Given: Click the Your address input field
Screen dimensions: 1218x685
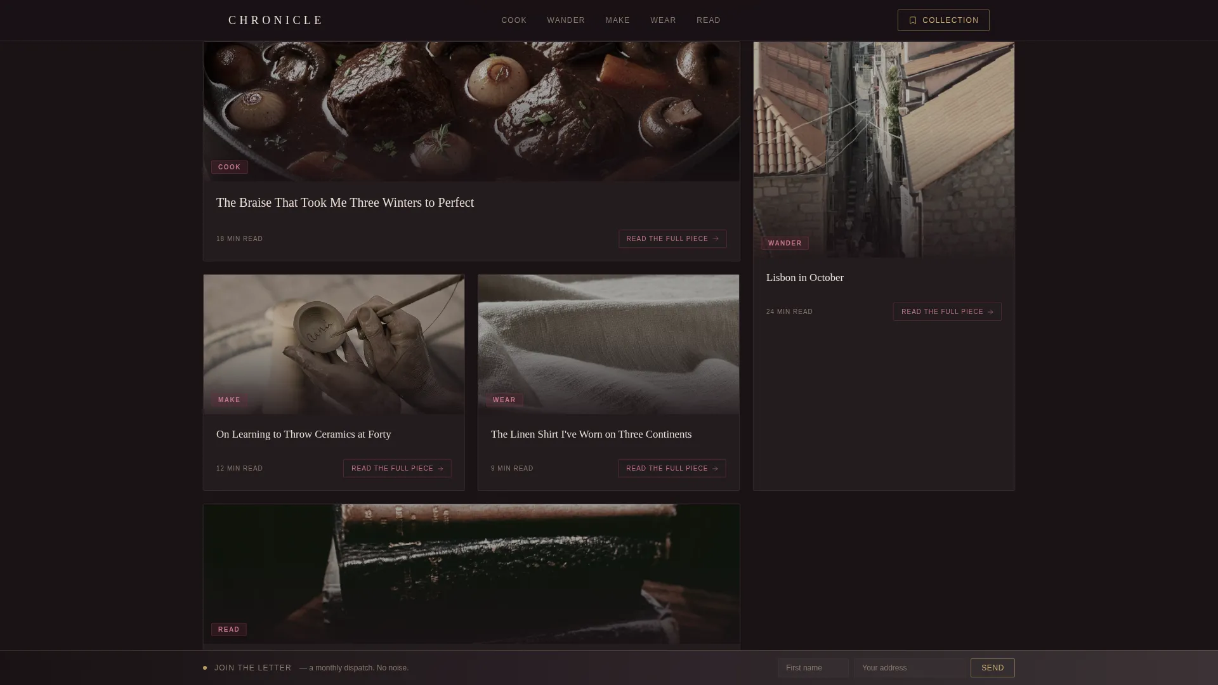Looking at the screenshot, I should [910, 668].
